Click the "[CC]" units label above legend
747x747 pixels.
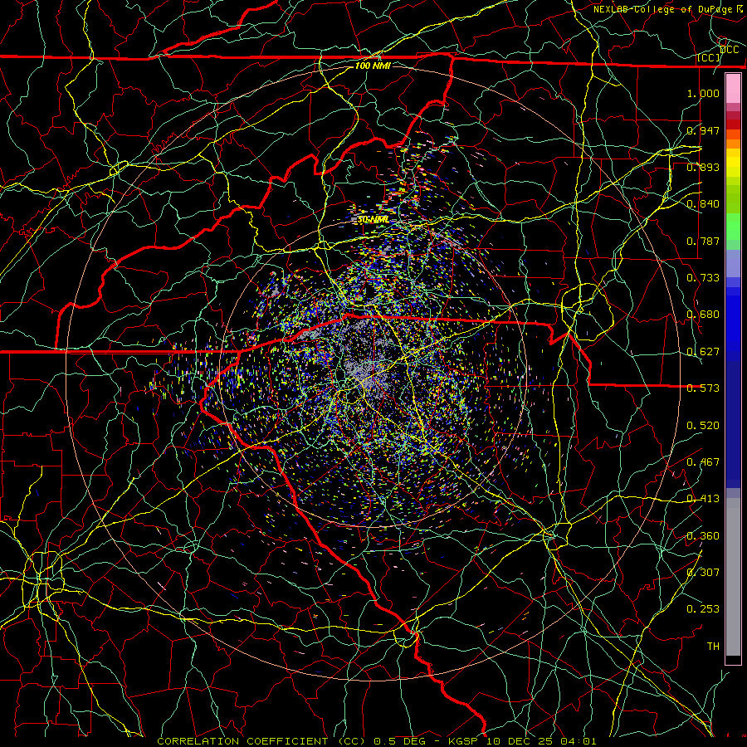click(709, 58)
